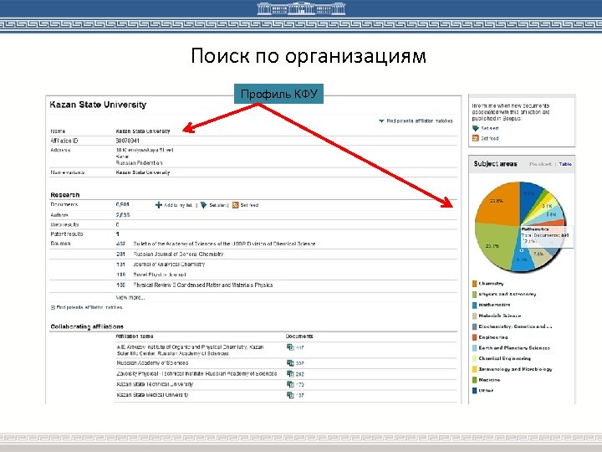The height and width of the screenshot is (452, 602).
Task: Click the Name value Kazan State University
Action: pos(143,131)
